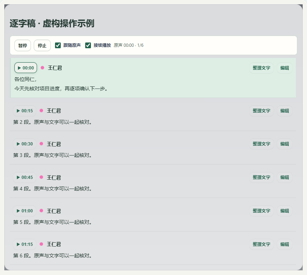This screenshot has height=275, width=307.
Task: Play the segment starting at 01:15
Action: pos(25,244)
